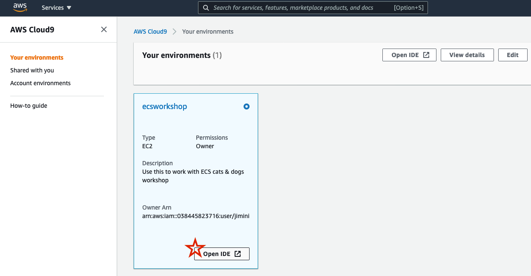Click the 'EC2' type value
Screen dimensions: 531x276
click(x=147, y=146)
